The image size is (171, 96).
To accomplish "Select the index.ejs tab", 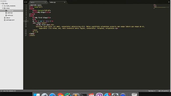I will tap(57, 2).
